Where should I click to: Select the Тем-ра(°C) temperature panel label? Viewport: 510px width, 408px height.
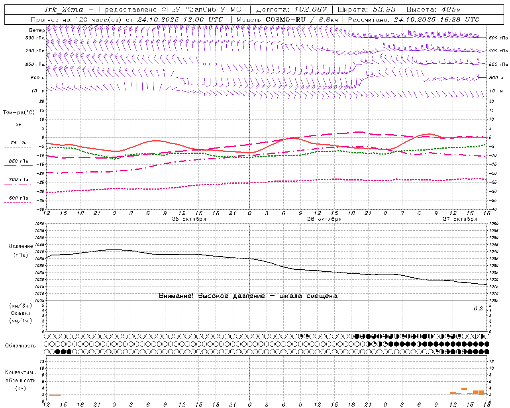click(19, 113)
